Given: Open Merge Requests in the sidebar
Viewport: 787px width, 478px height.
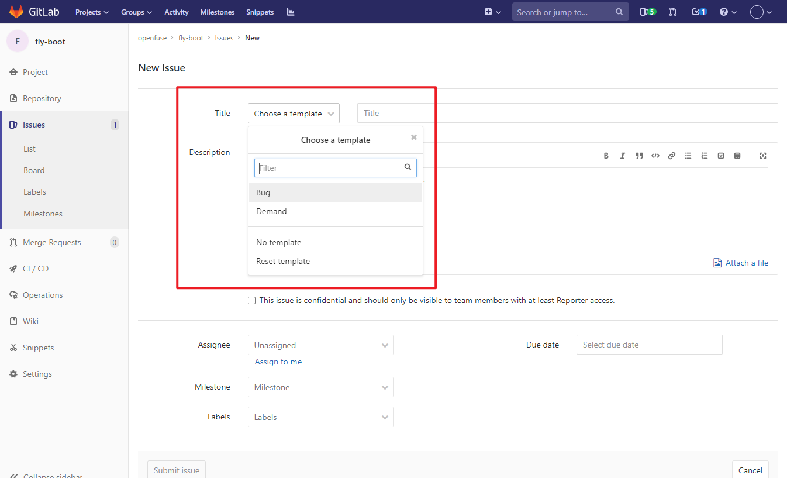Looking at the screenshot, I should tap(52, 242).
